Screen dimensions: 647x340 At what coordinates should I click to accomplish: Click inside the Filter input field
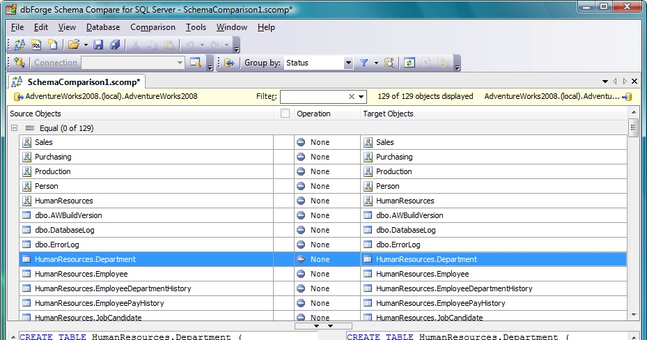click(x=314, y=97)
